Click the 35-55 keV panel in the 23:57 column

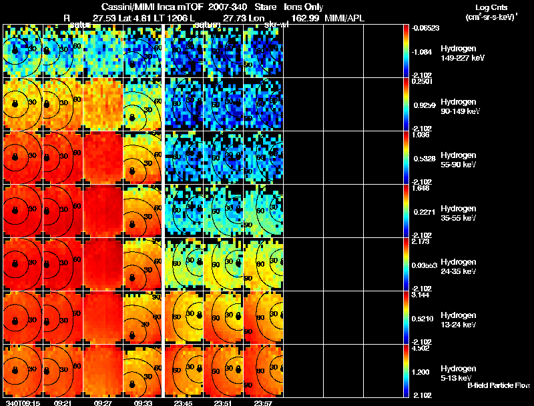point(264,211)
